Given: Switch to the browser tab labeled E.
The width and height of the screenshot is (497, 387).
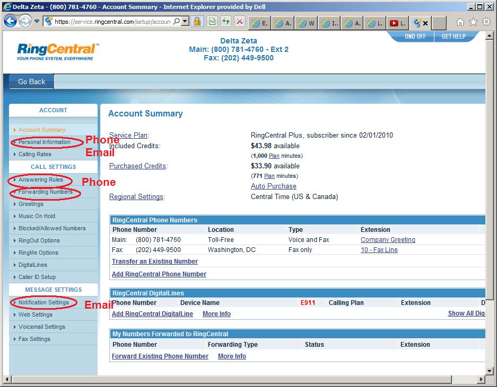Looking at the screenshot, I should pyautogui.click(x=260, y=23).
